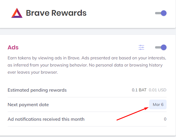Select the Brave Rewards heading text
176x137 pixels.
click(56, 13)
